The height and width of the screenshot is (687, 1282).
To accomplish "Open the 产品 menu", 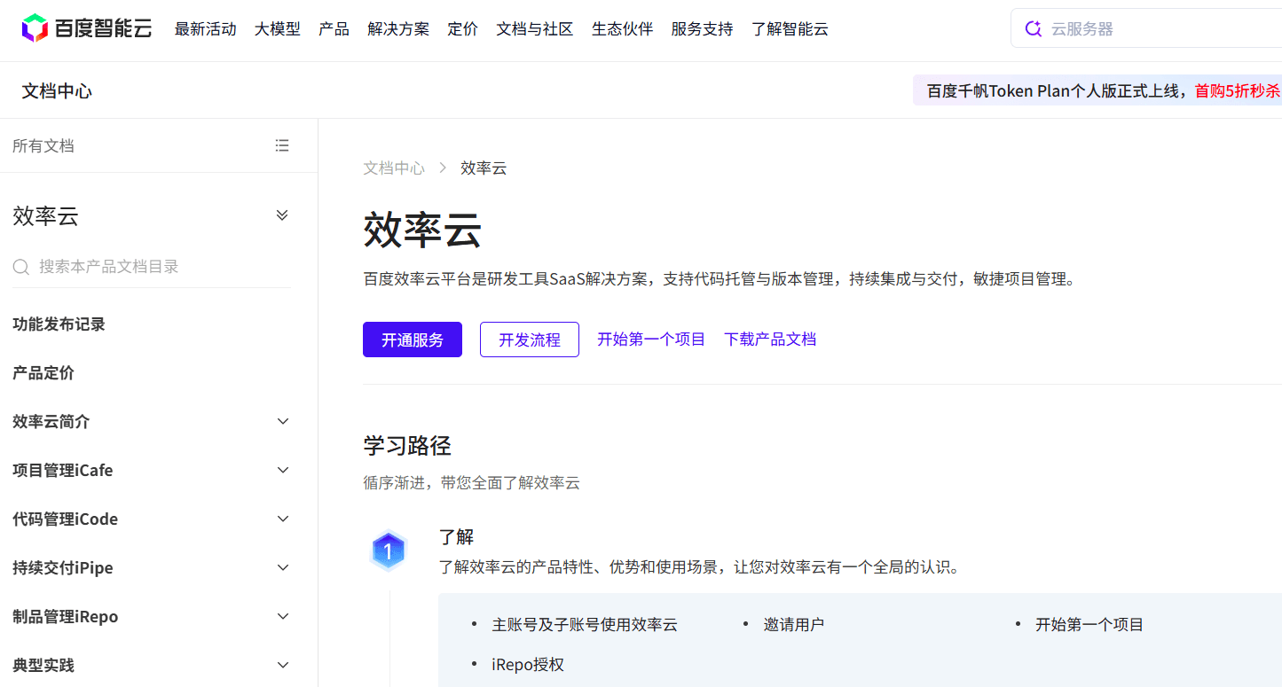I will pyautogui.click(x=334, y=29).
